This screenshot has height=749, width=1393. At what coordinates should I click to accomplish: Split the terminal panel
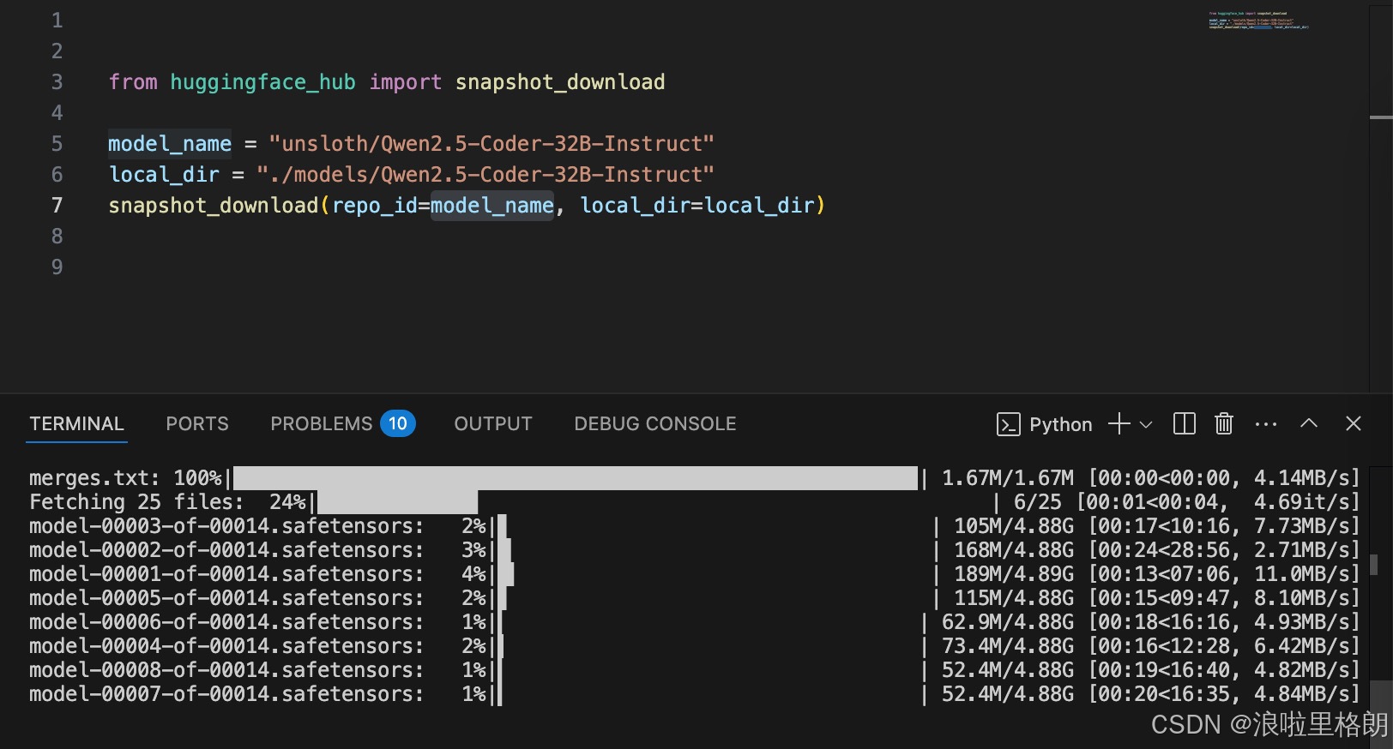tap(1184, 423)
